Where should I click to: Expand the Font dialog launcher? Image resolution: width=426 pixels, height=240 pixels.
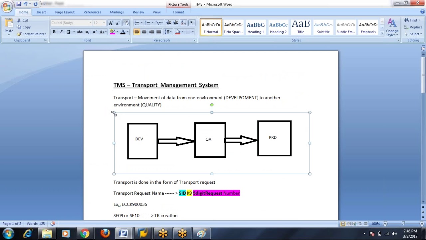tap(128, 40)
